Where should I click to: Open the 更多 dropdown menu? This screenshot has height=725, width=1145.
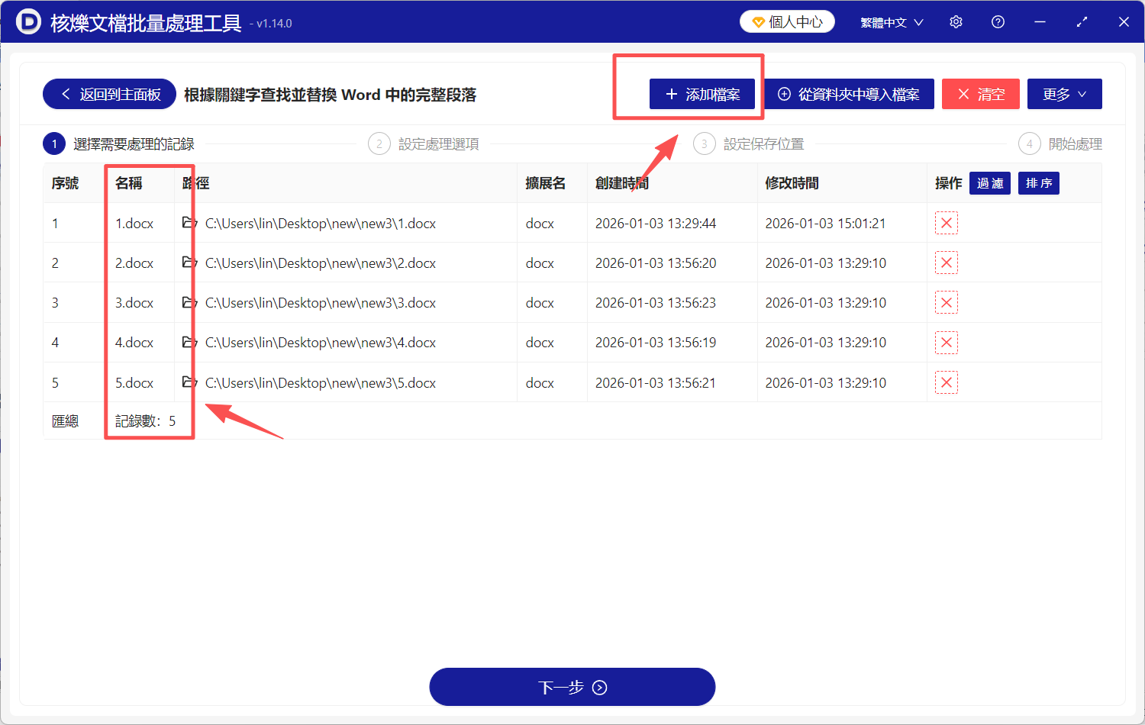click(x=1064, y=93)
